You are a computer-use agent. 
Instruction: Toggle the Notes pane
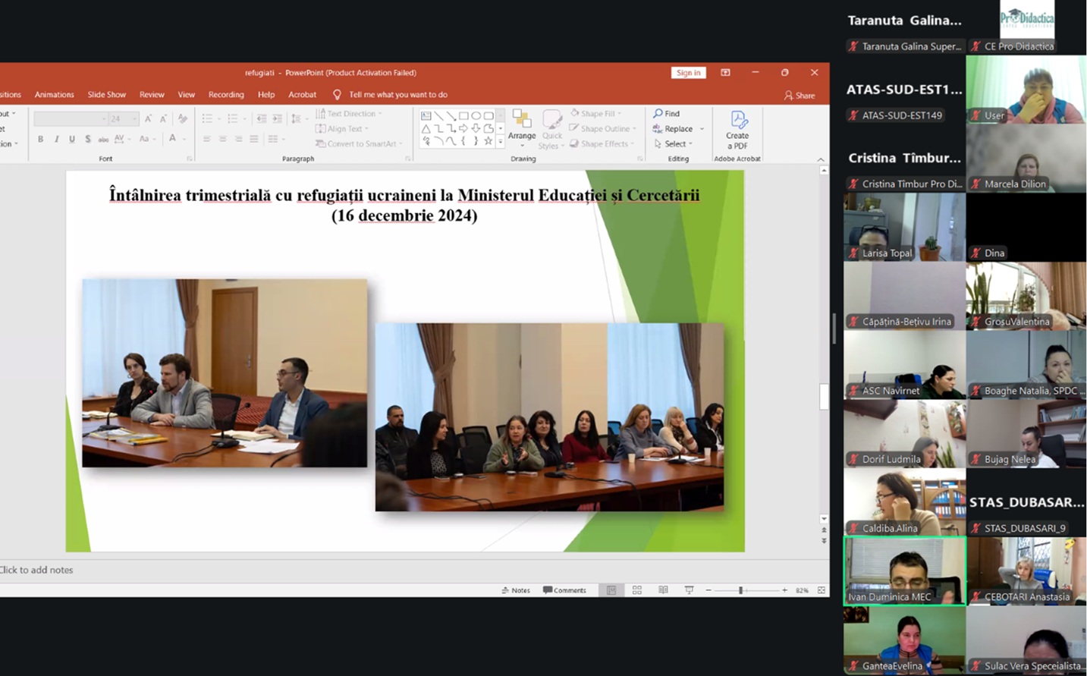(516, 590)
